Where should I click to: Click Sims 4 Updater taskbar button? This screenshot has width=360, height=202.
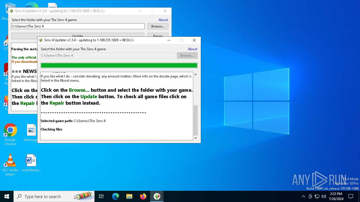pyautogui.click(x=157, y=196)
